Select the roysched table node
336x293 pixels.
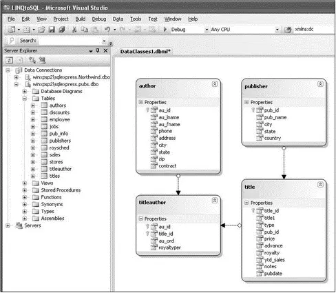tap(59, 148)
